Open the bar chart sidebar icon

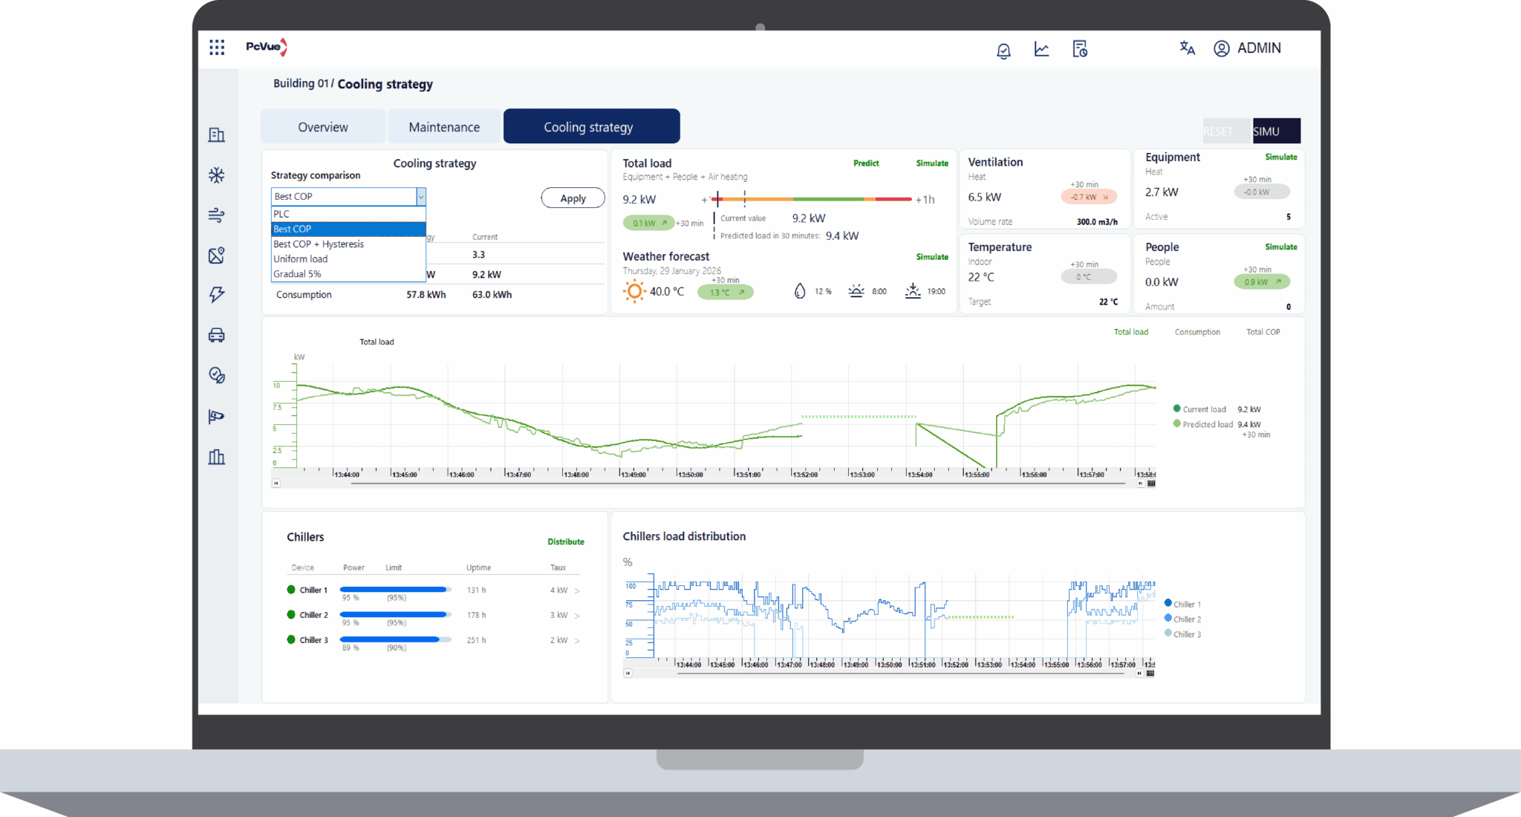click(x=216, y=457)
